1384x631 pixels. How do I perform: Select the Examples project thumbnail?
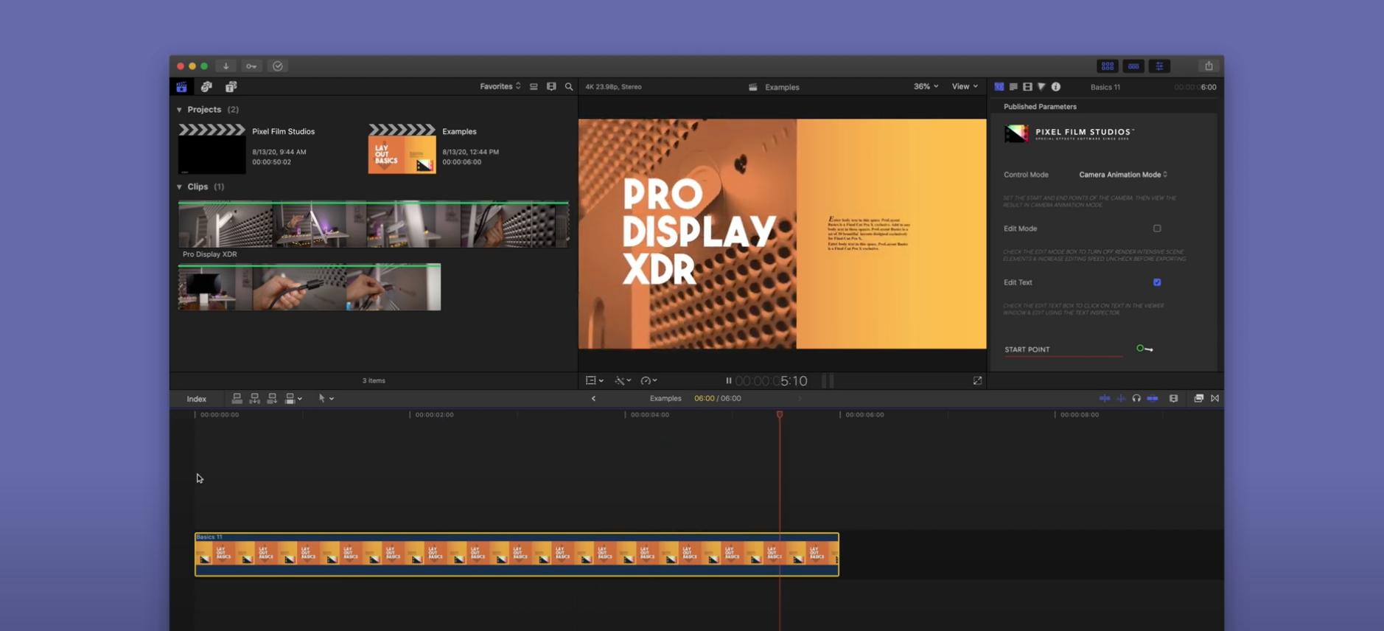402,150
